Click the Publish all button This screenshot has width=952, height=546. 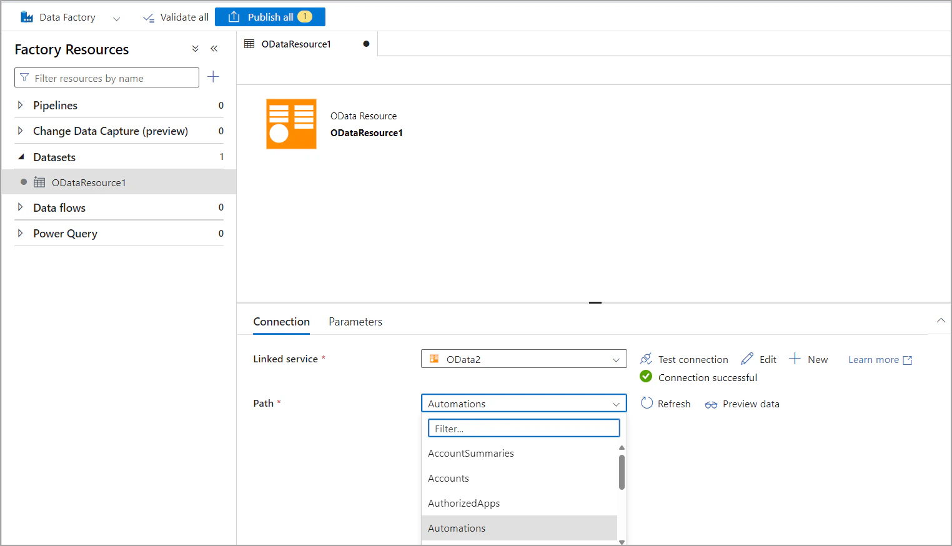tap(270, 17)
